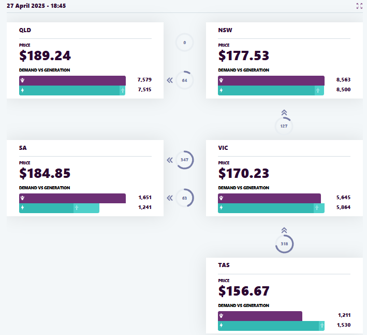Click the 27 April 2025 - 18:45 timestamp
This screenshot has width=367, height=335.
pos(36,6)
